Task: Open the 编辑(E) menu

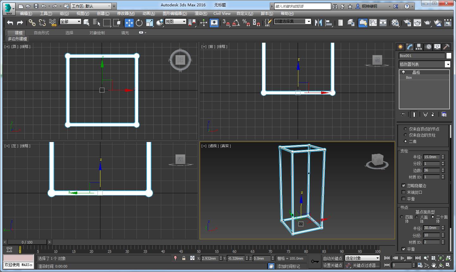Action: (26, 13)
